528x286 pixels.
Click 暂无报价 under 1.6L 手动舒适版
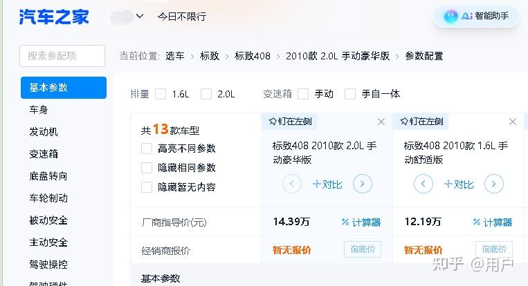423,250
